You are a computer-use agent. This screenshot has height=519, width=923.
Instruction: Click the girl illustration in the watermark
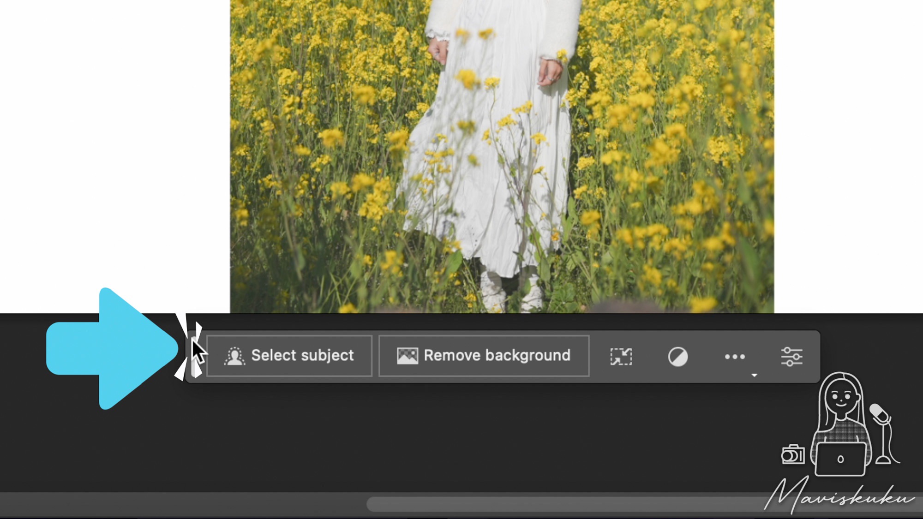pos(840,411)
